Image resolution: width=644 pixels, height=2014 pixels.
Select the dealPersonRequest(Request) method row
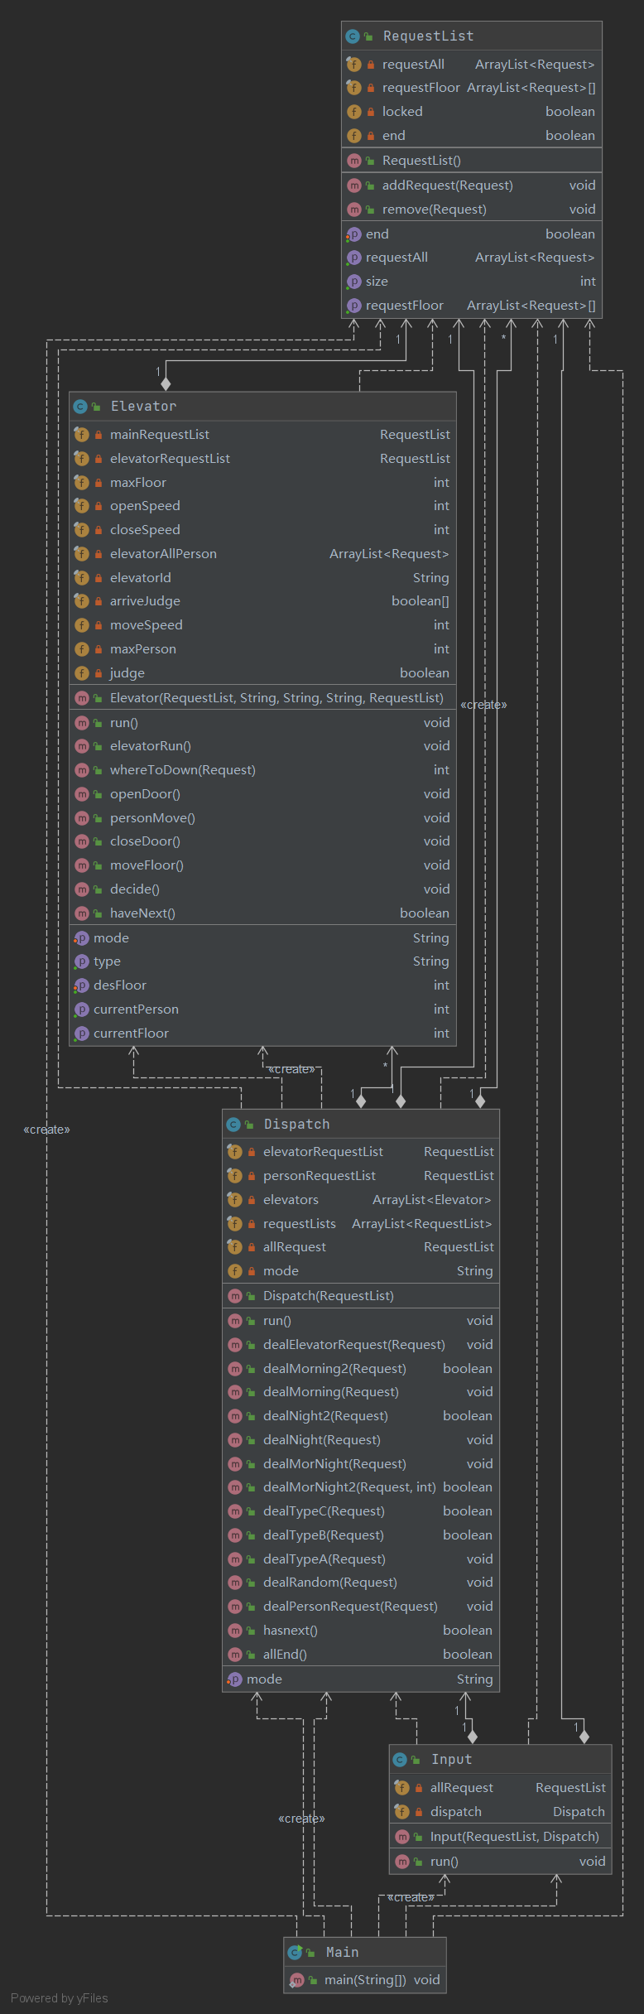click(x=361, y=1607)
